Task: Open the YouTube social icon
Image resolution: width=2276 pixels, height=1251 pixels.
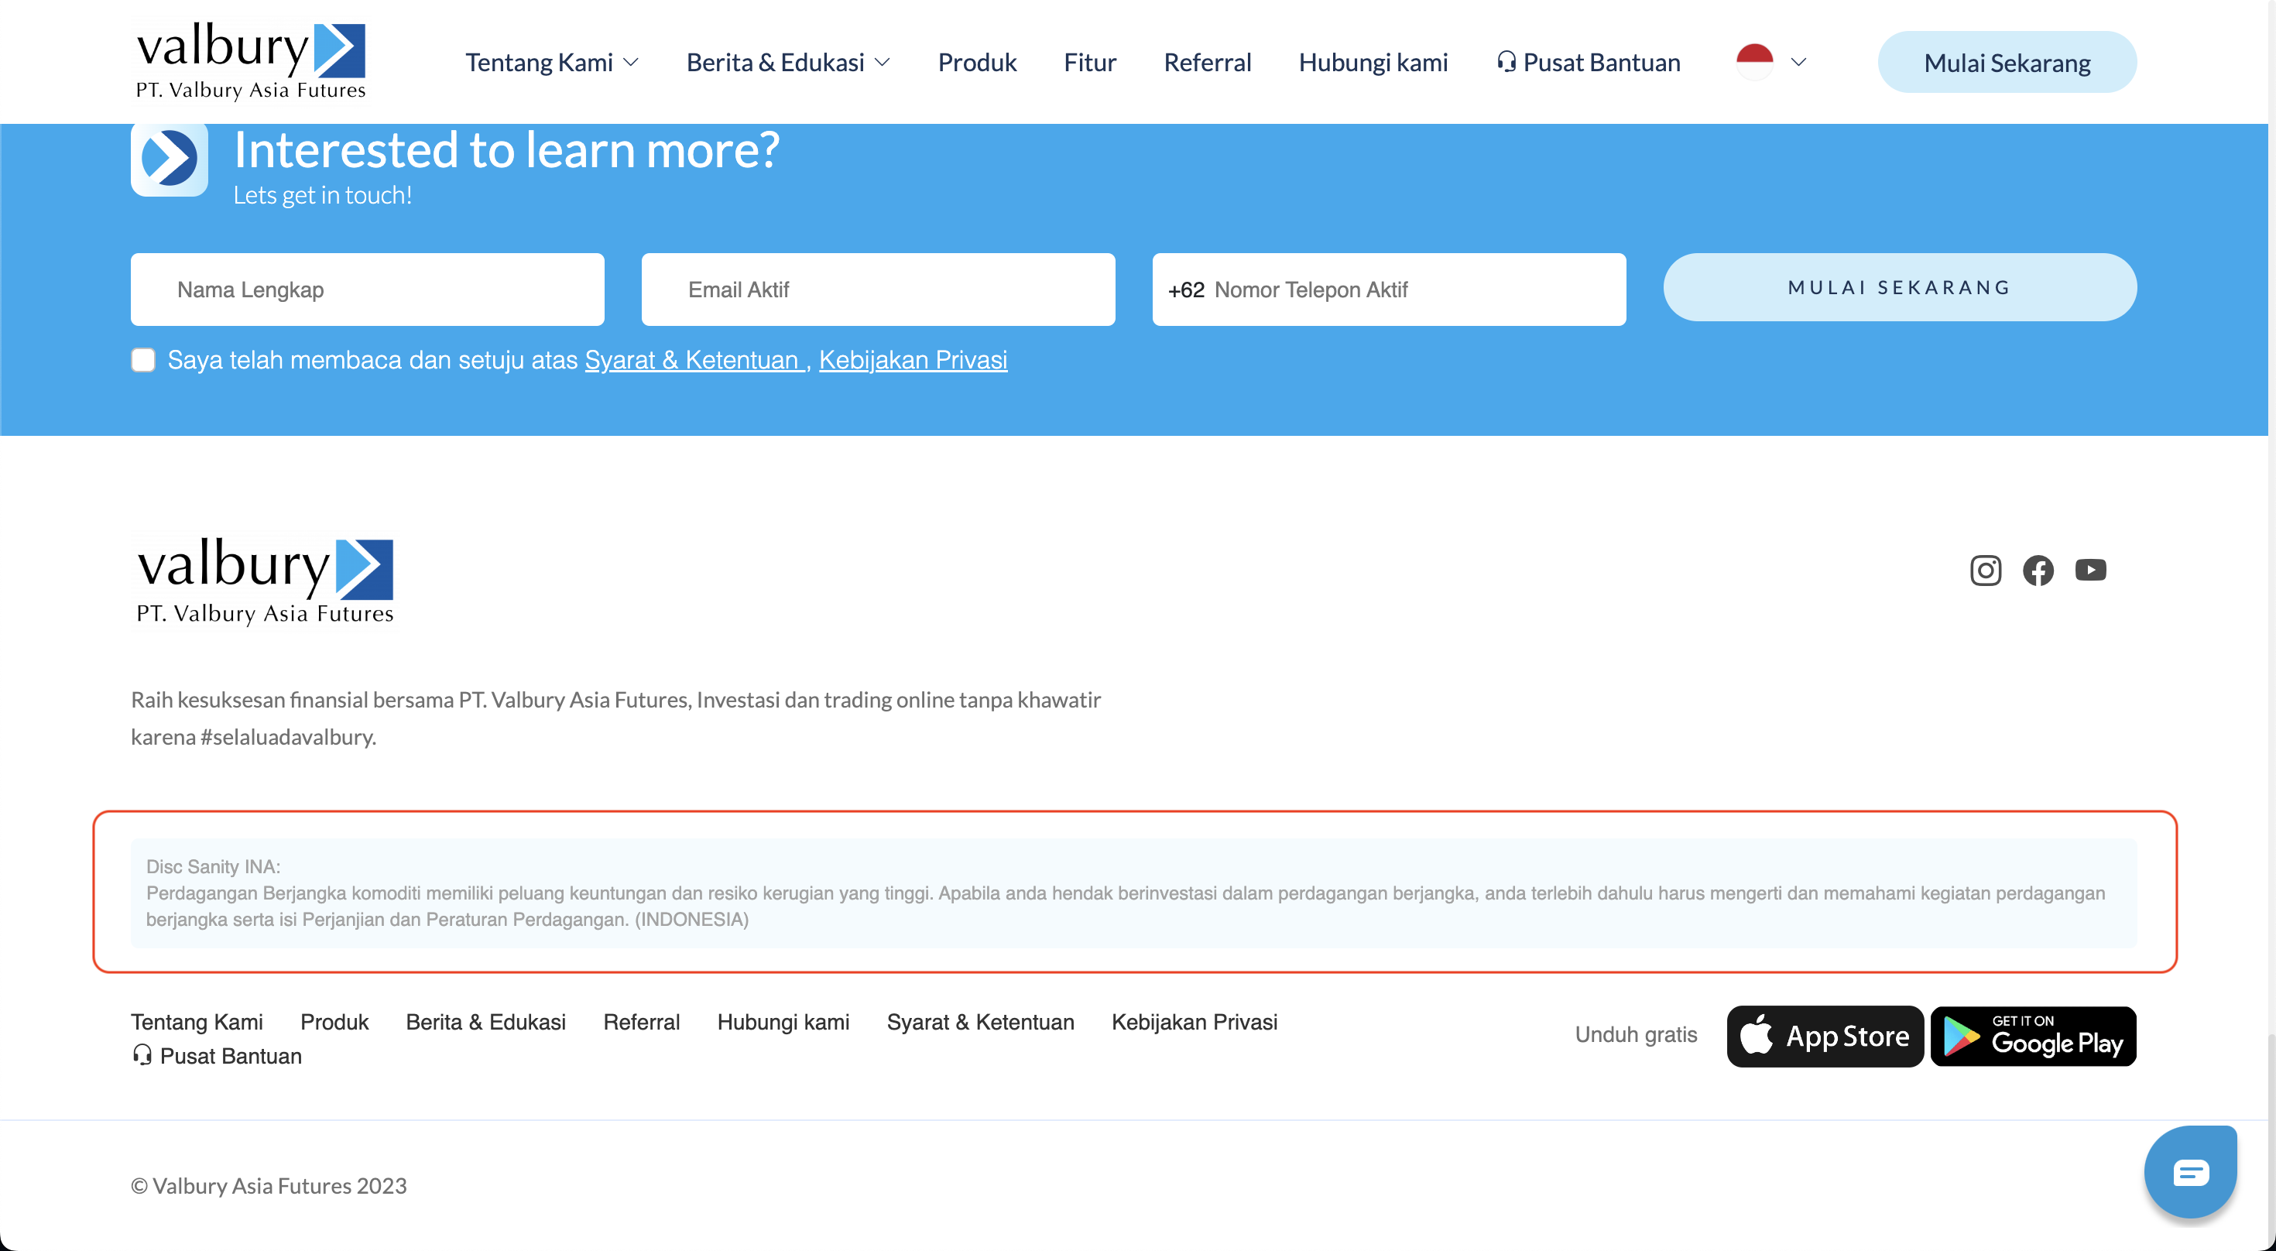Action: 2089,570
